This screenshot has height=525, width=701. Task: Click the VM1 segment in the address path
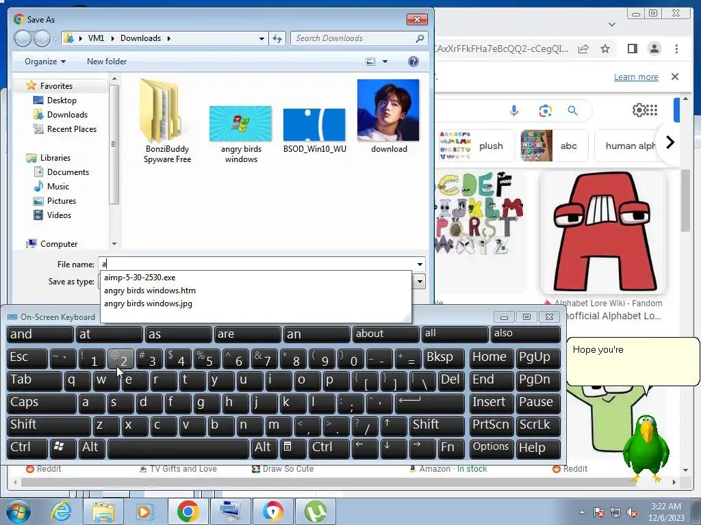[96, 38]
